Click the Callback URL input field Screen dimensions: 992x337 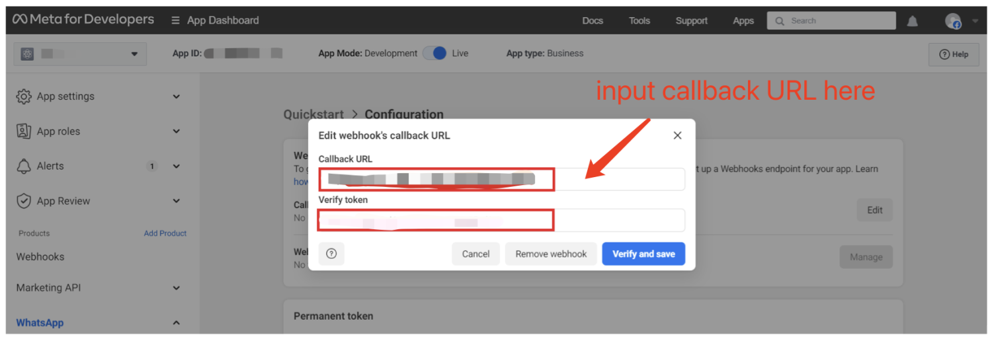click(x=501, y=179)
